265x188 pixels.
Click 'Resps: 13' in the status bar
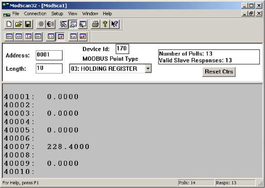pos(226,183)
